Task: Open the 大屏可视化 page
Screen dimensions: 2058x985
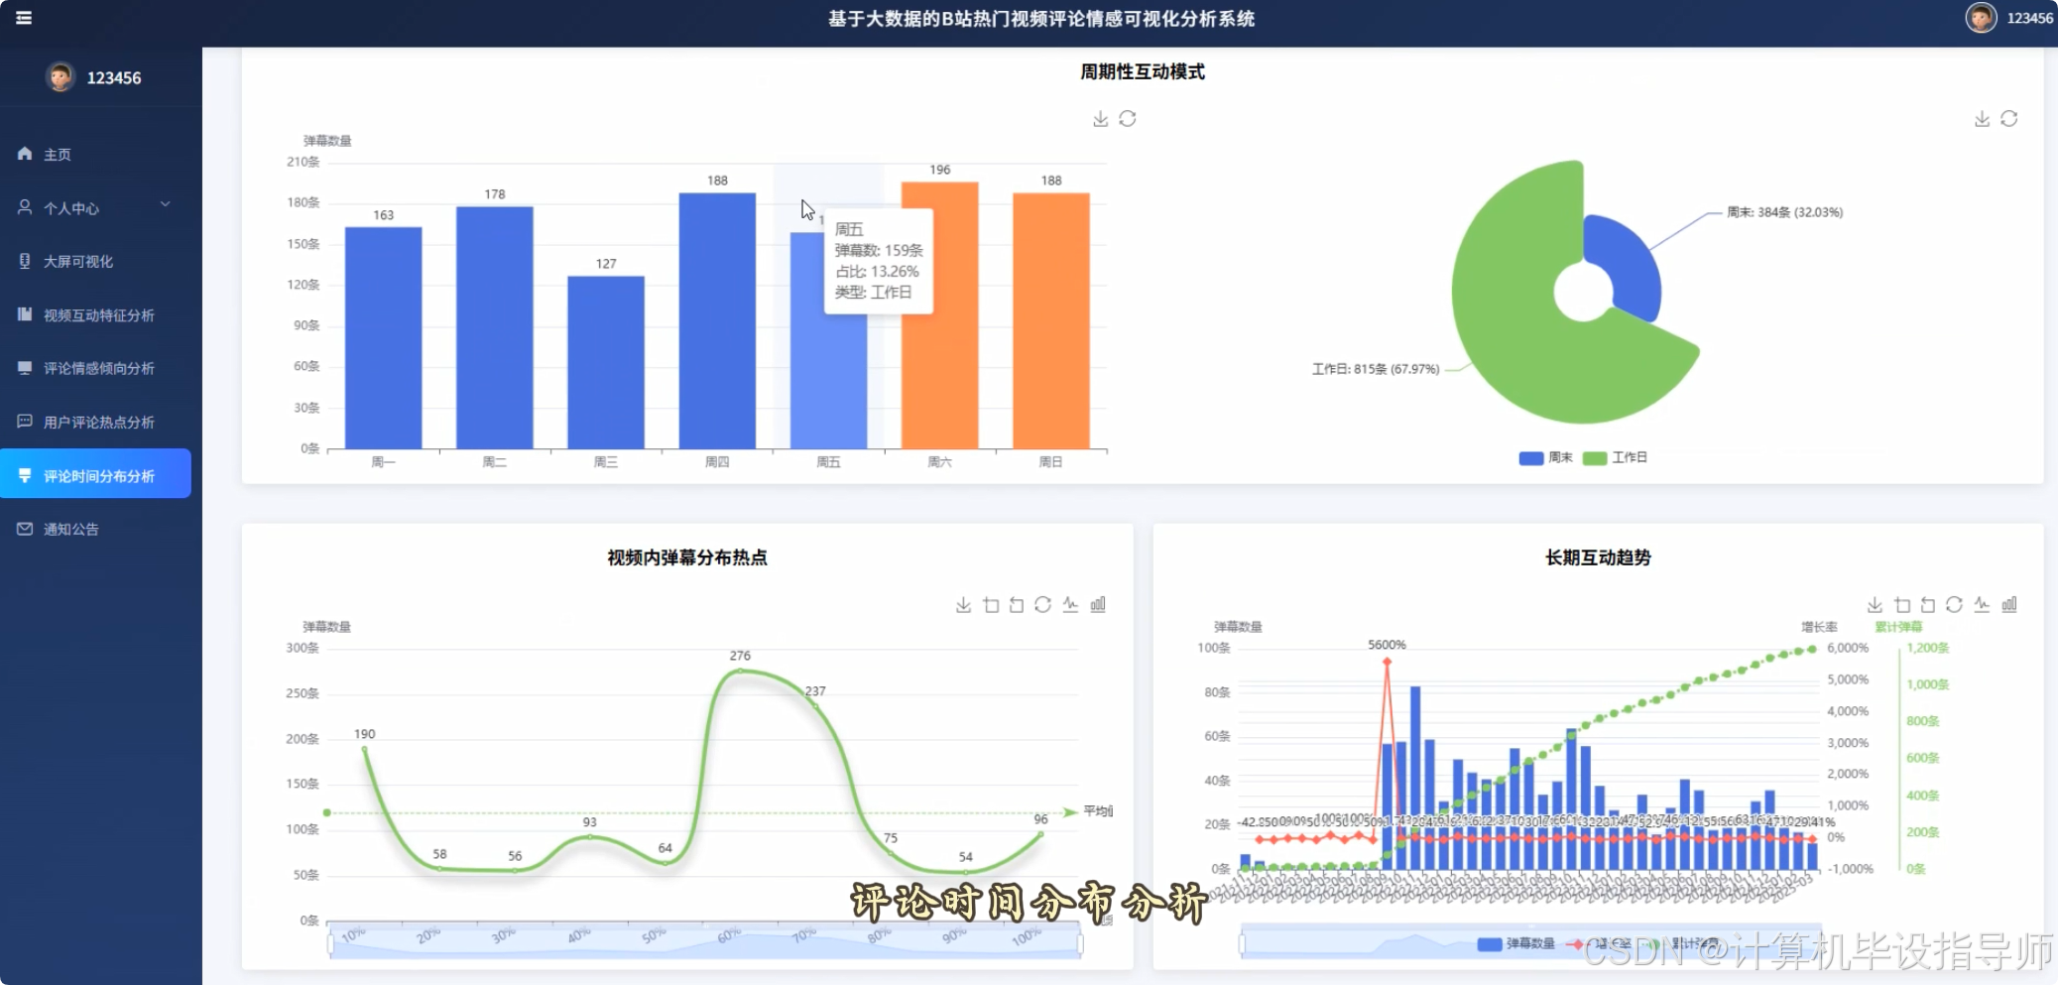Action: click(79, 261)
